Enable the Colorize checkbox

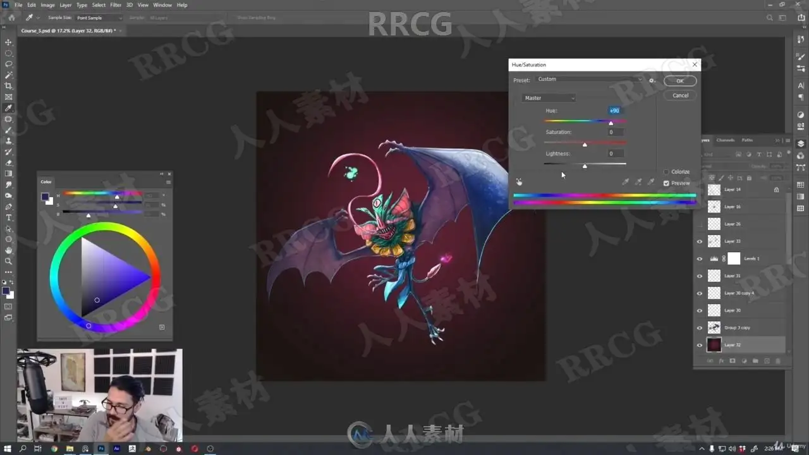coord(666,172)
